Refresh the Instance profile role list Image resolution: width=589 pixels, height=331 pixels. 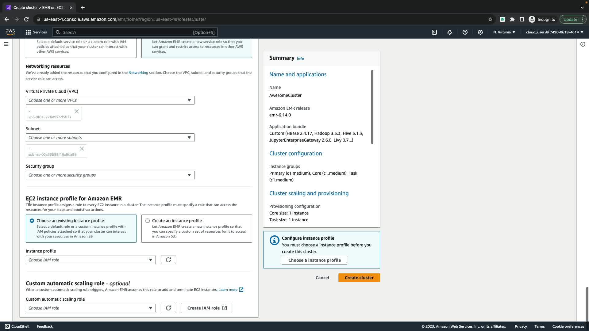pos(168,260)
